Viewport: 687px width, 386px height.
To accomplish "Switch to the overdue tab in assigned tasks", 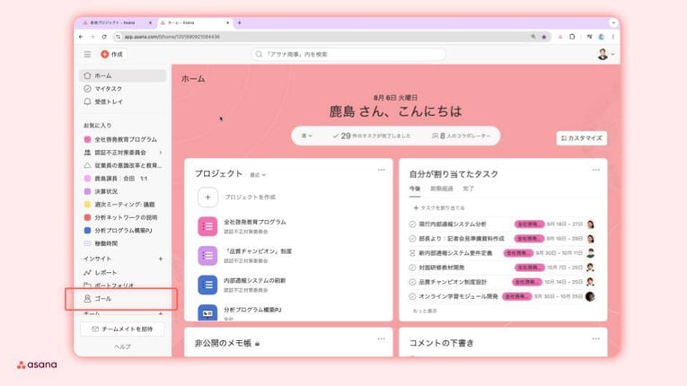I will pyautogui.click(x=441, y=189).
